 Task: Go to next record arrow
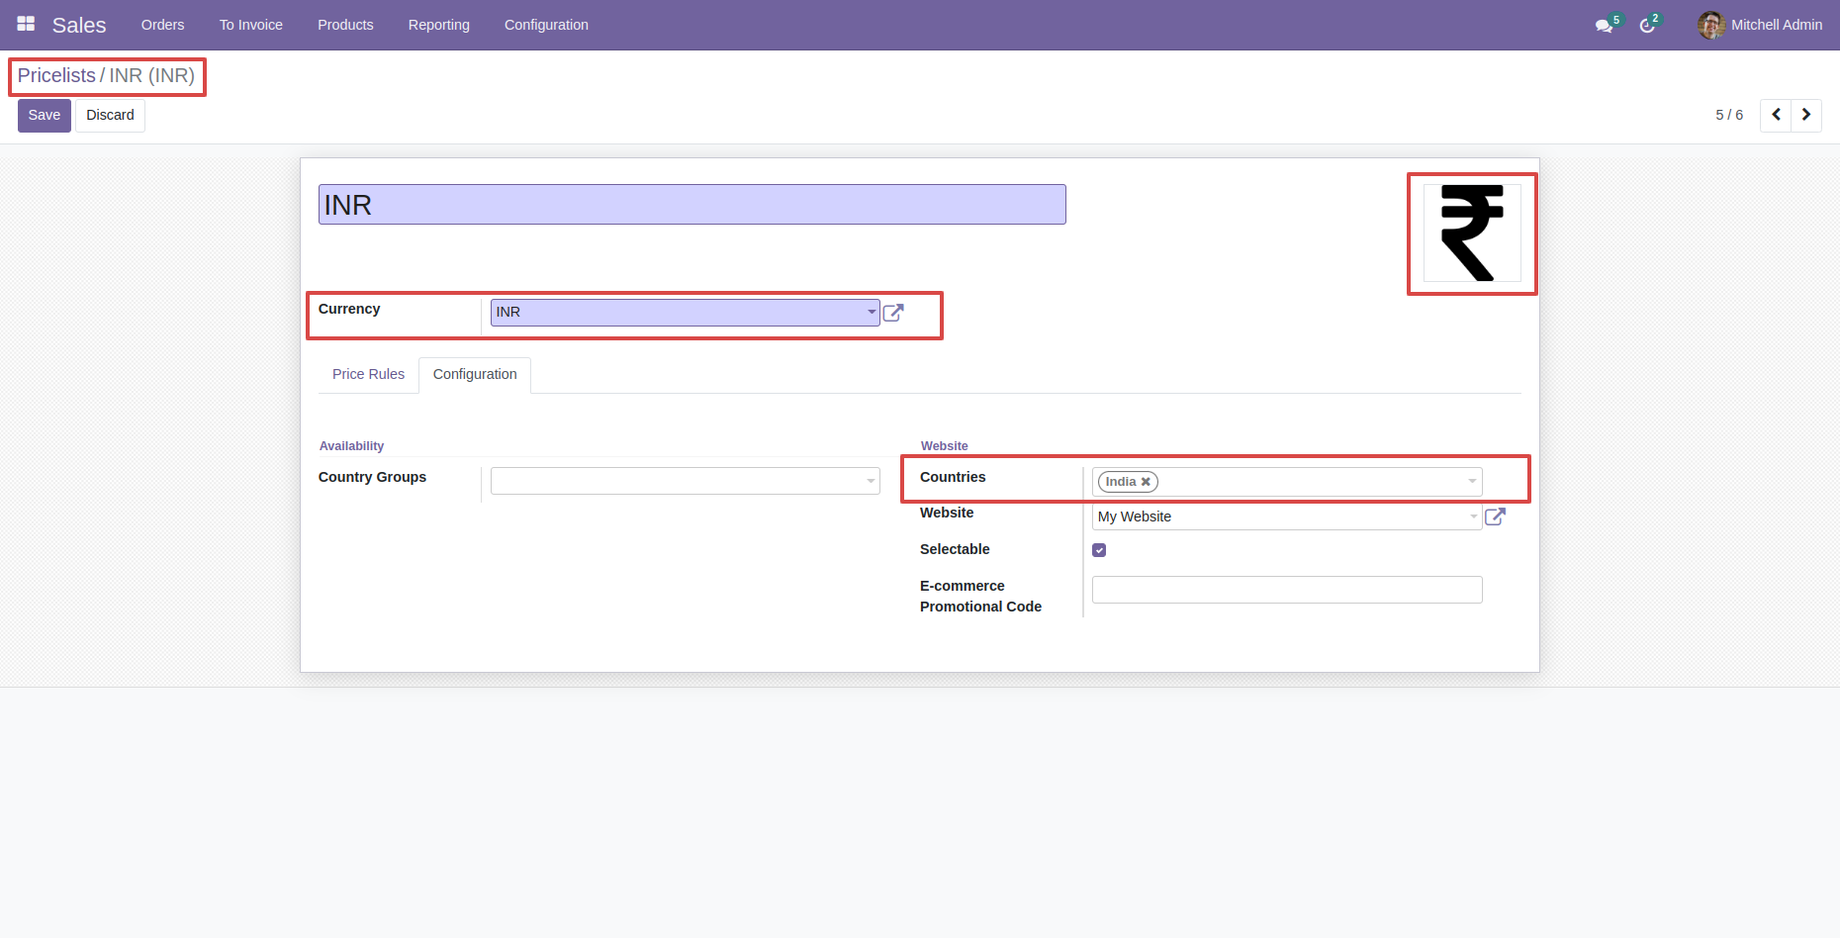(1806, 115)
